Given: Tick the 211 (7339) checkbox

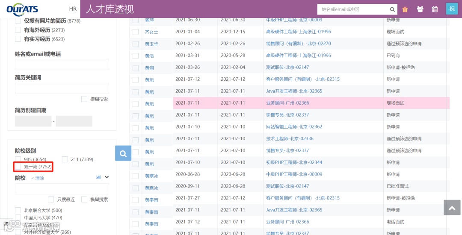Looking at the screenshot, I should pyautogui.click(x=65, y=159).
